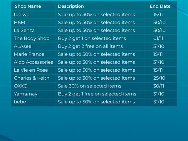Click 'Buy 2 get 2 free on all items'
Image resolution: width=188 pixels, height=141 pixels.
pyautogui.click(x=90, y=46)
